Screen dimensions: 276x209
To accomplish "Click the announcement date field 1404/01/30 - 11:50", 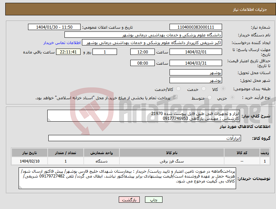I will 54,27.
